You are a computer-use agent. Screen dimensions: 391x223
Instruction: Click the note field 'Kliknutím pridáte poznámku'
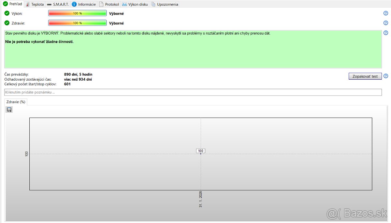[193, 92]
